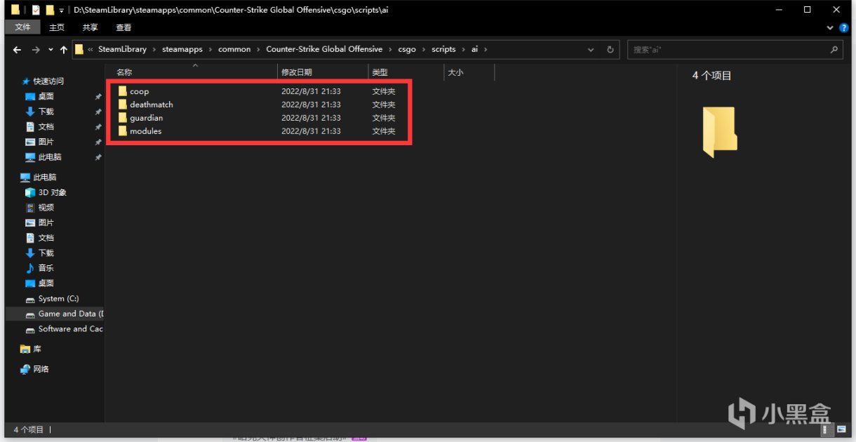
Task: Click the common breadcrumb
Action: pyautogui.click(x=234, y=50)
